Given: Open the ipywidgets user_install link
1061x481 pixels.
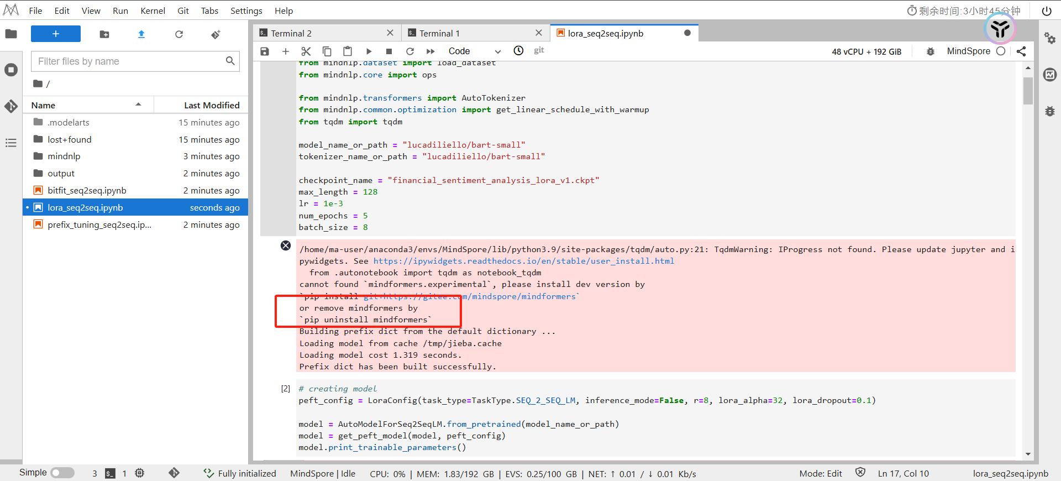Looking at the screenshot, I should tap(523, 261).
